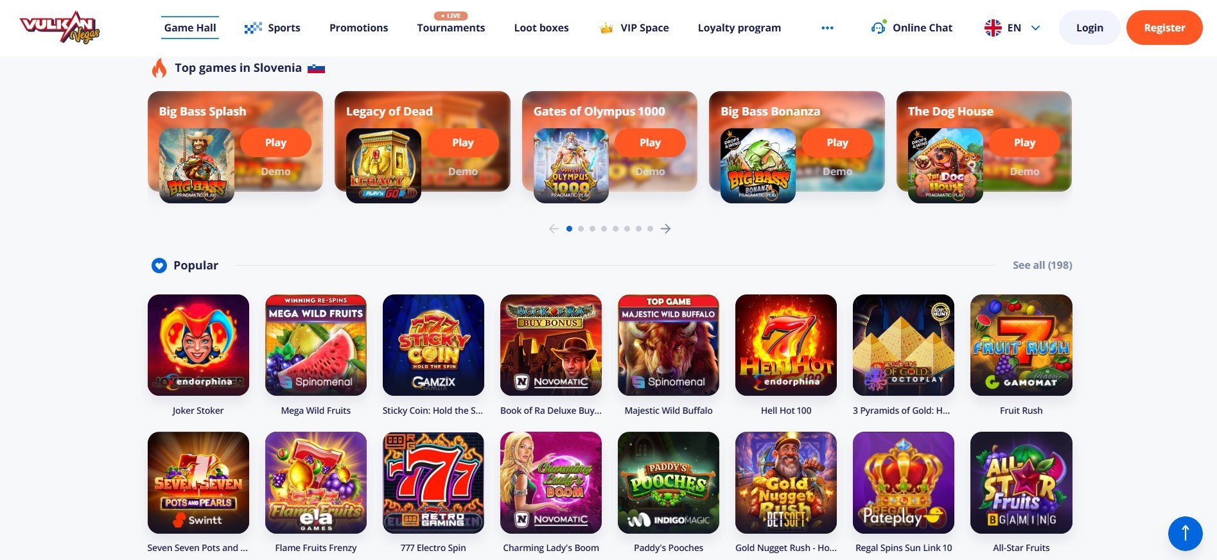Click the carousel previous arrow
The height and width of the screenshot is (560, 1217).
click(x=554, y=229)
